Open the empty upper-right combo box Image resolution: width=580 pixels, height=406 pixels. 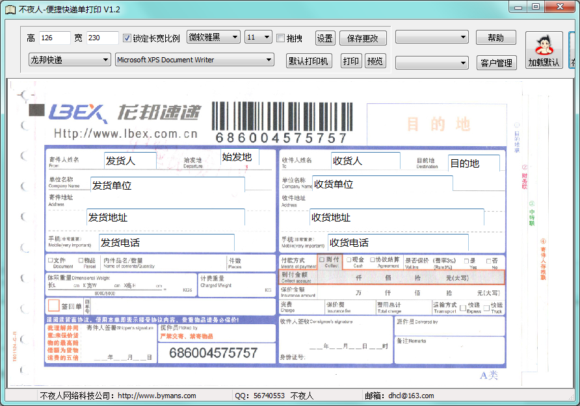pos(432,38)
